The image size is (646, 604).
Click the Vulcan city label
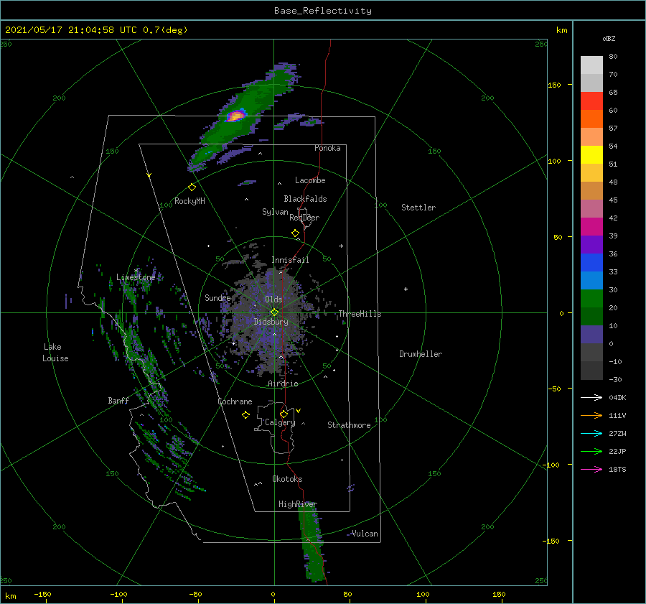(365, 534)
